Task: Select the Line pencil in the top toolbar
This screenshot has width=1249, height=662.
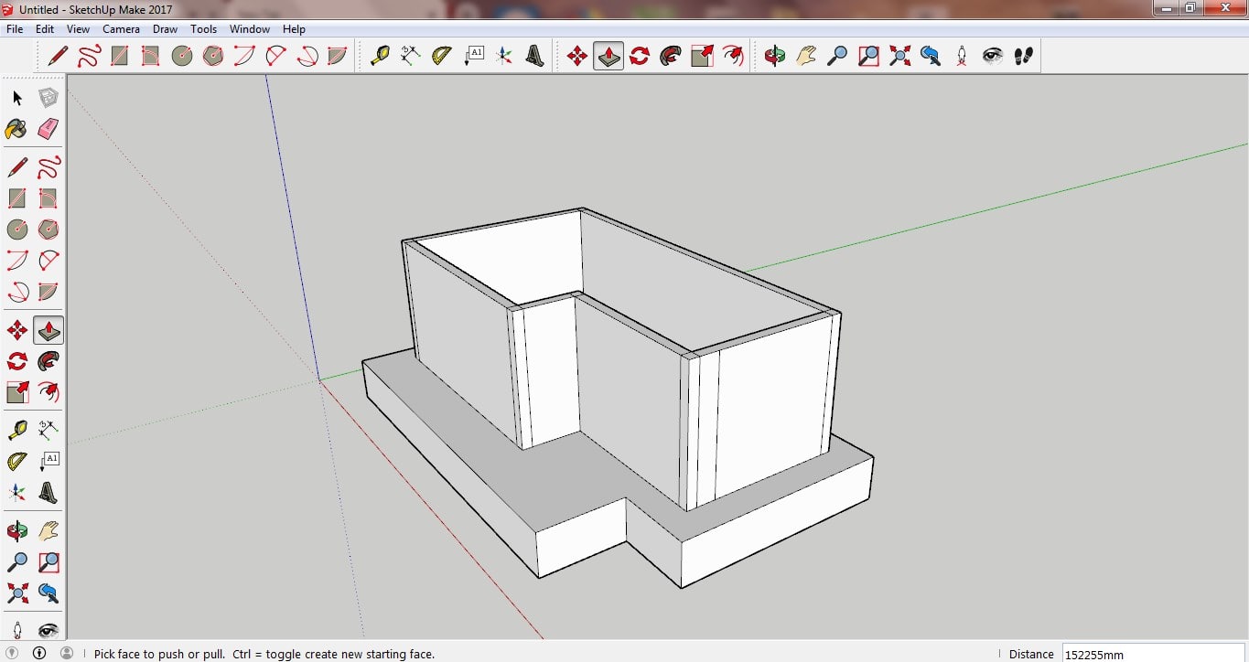Action: click(x=58, y=56)
